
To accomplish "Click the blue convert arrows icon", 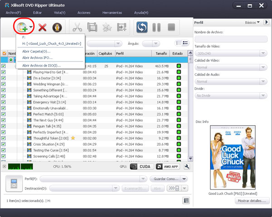I will (x=142, y=28).
